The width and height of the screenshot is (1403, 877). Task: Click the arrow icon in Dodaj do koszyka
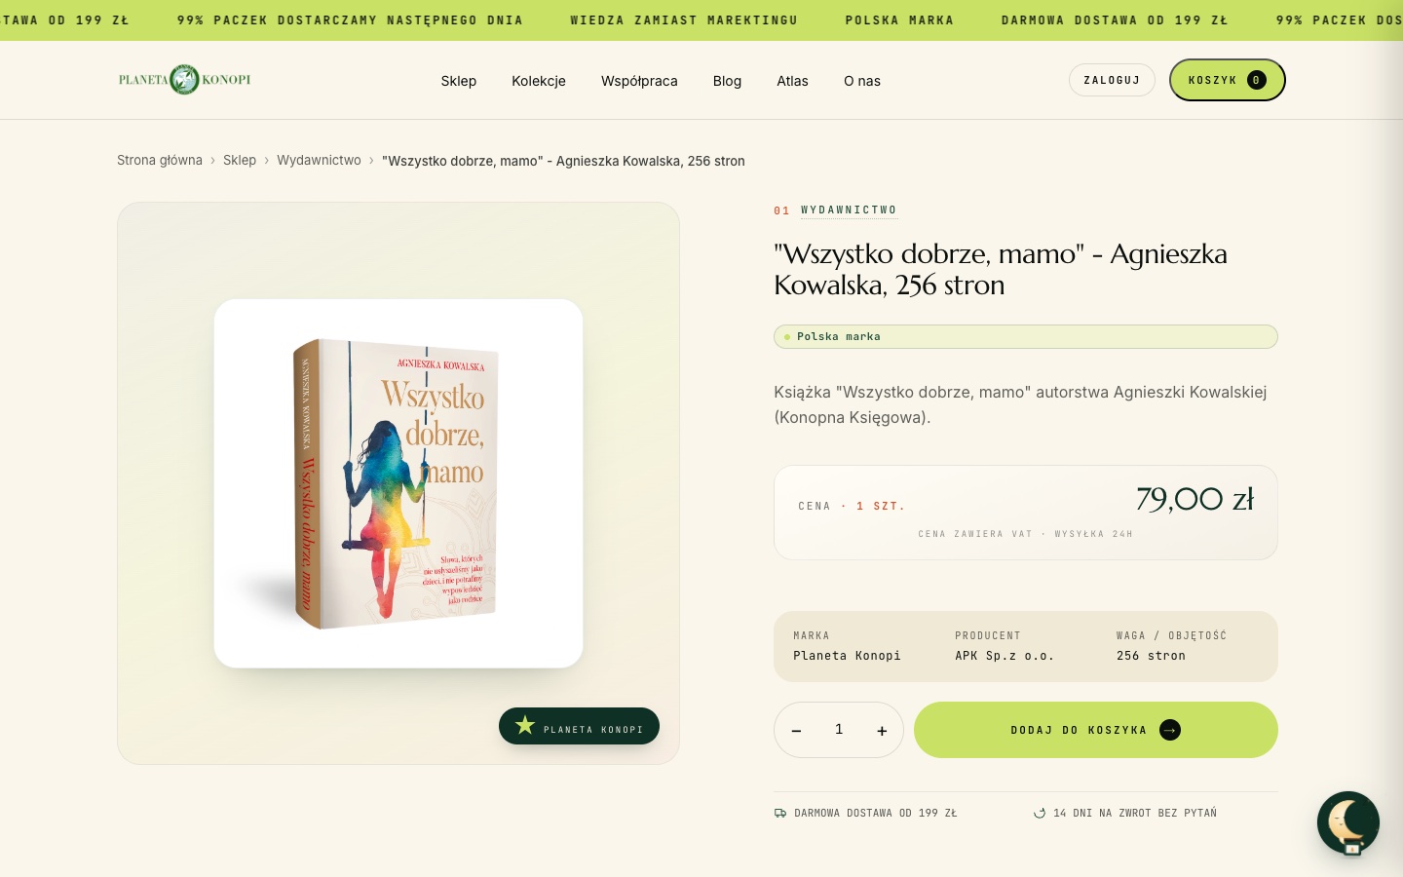(1170, 730)
